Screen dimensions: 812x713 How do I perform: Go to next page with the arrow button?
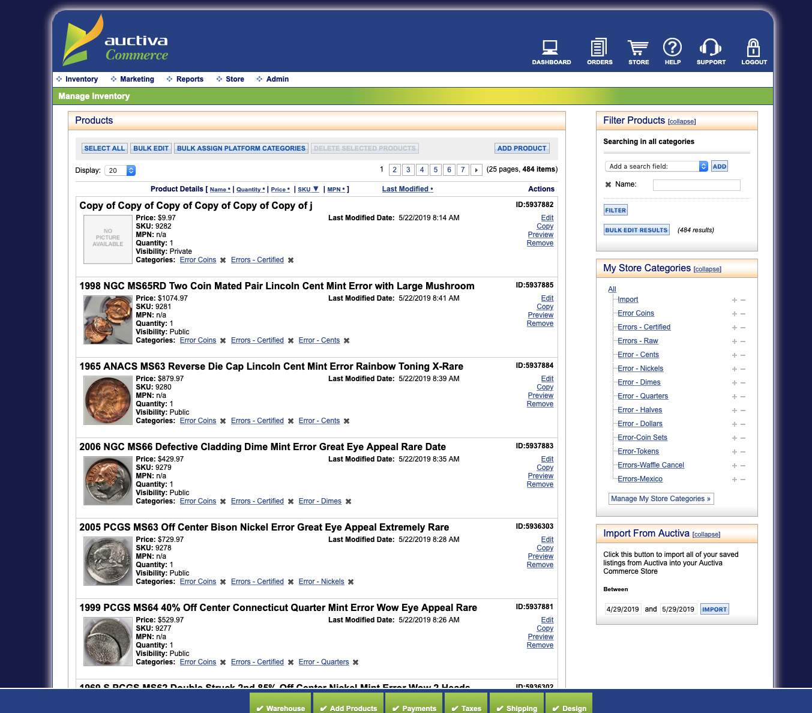pos(477,170)
